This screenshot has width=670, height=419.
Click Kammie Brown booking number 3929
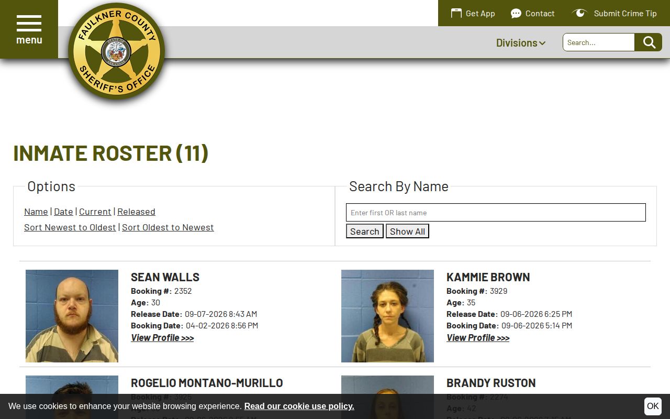499,291
